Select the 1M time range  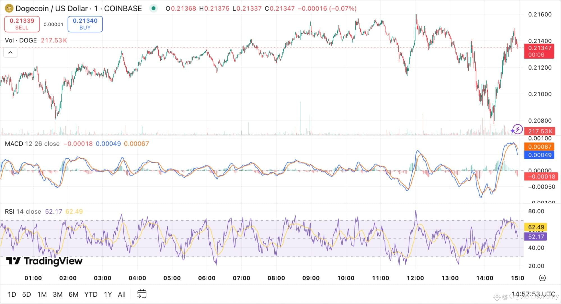point(42,294)
